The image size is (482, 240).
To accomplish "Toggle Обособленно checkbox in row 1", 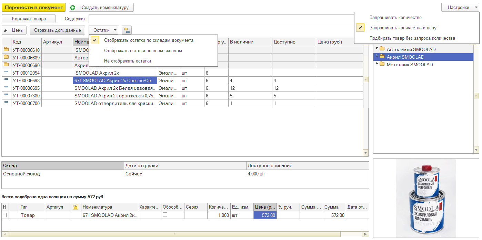I will click(x=165, y=214).
